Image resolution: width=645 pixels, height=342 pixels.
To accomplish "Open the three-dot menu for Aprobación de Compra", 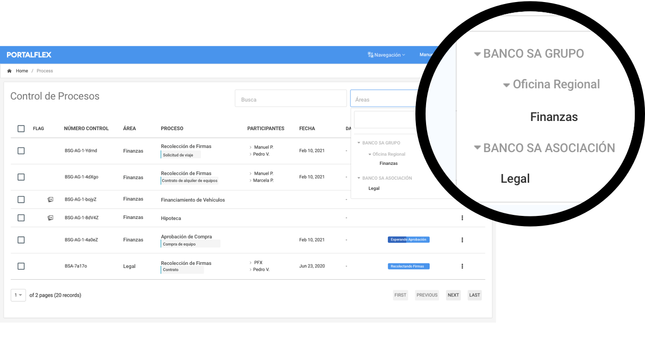I will tap(462, 240).
